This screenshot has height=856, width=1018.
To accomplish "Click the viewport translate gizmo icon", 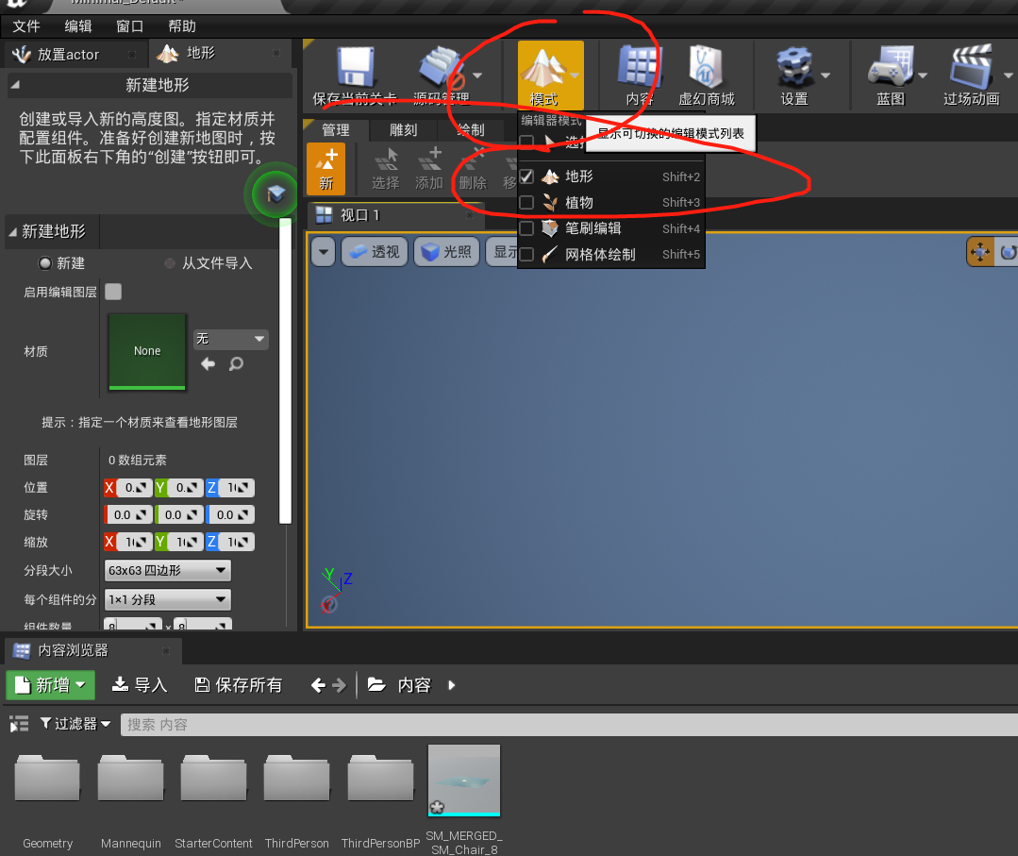I will (x=979, y=252).
